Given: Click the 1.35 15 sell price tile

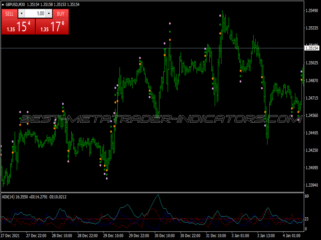Looking at the screenshot, I should [x=19, y=27].
